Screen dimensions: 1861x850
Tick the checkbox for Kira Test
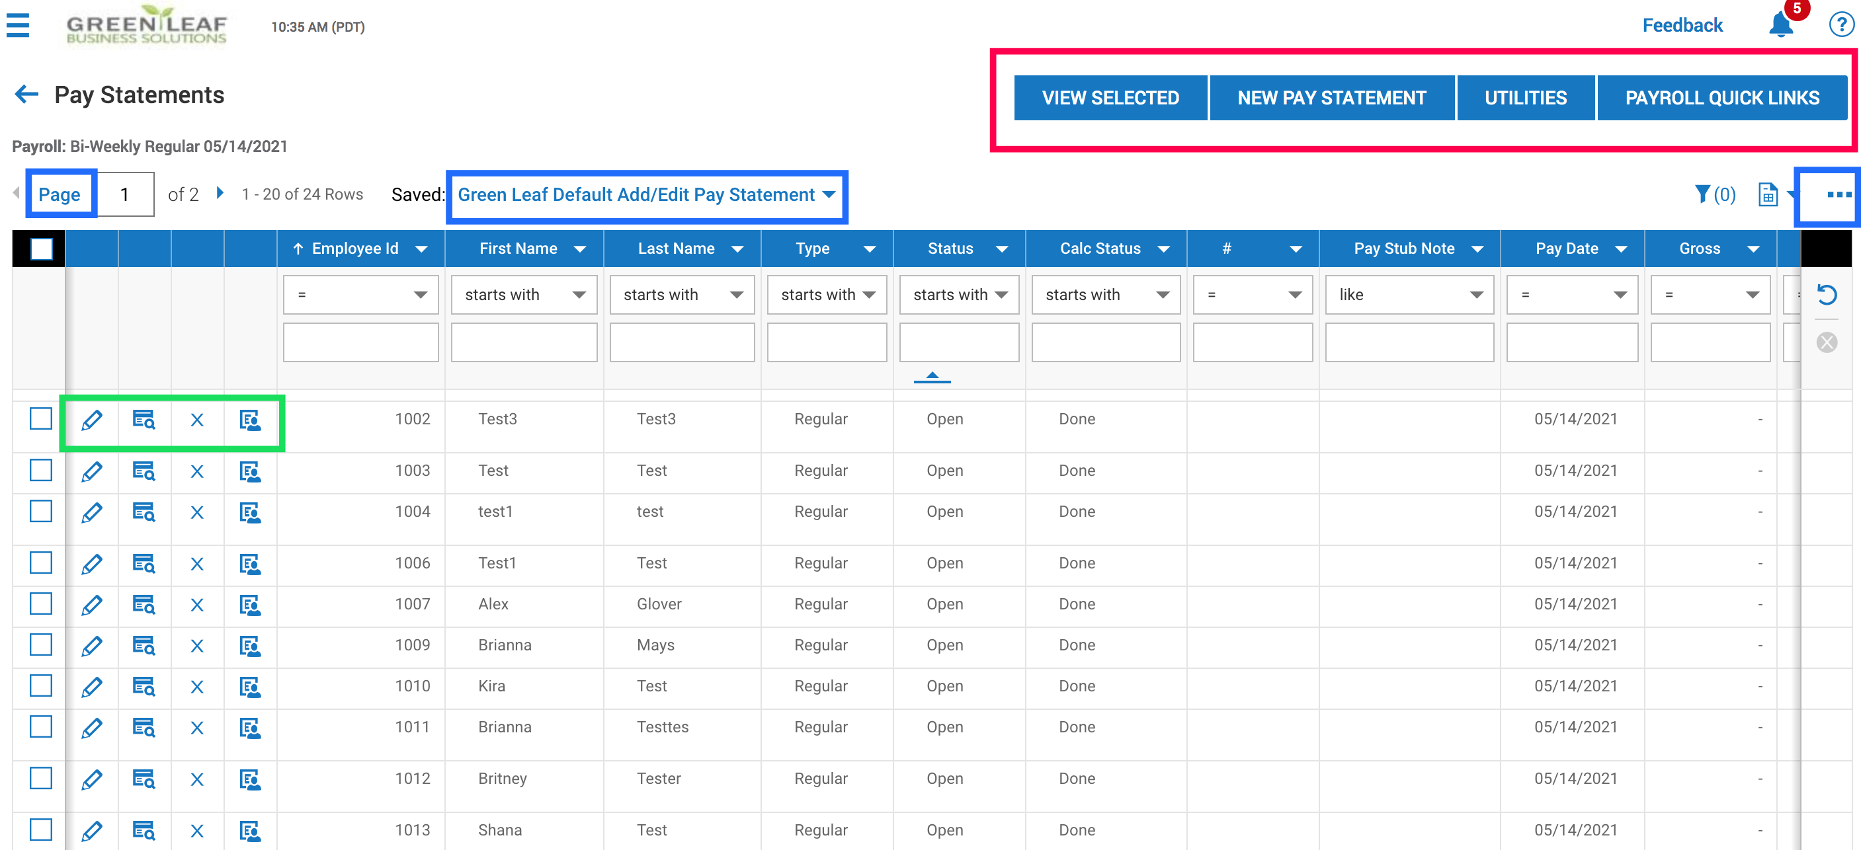pos(41,686)
